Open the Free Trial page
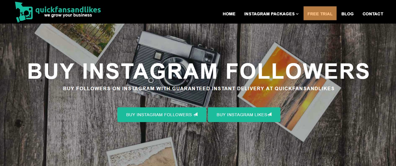Viewport: 396px width, 166px height. point(320,14)
